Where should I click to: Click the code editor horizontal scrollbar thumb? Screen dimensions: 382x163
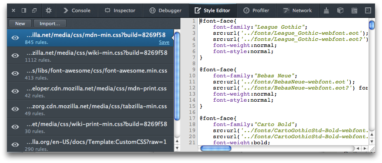(216, 148)
